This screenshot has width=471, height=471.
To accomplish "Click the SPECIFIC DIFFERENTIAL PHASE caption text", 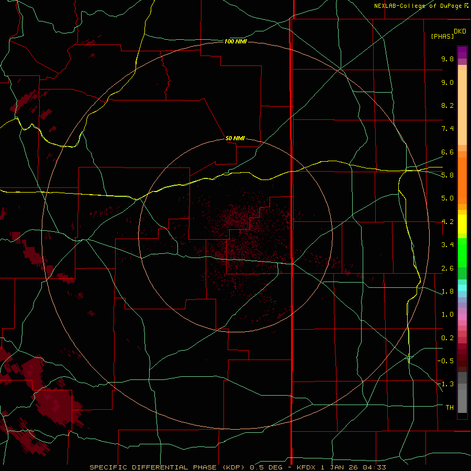I will 153,467.
